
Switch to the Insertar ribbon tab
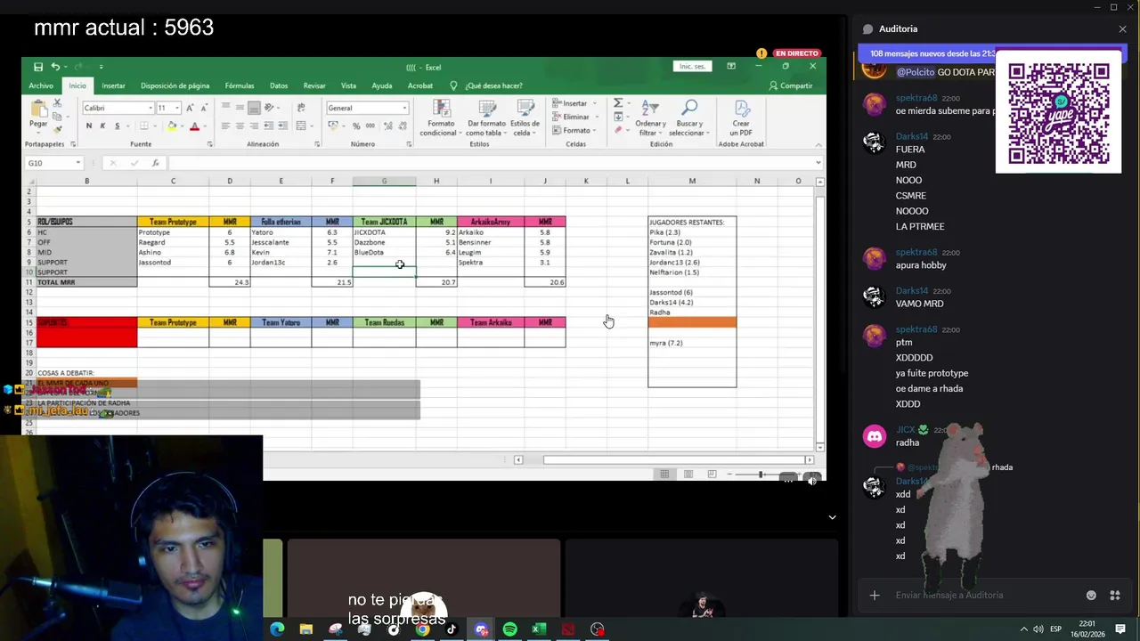click(113, 85)
